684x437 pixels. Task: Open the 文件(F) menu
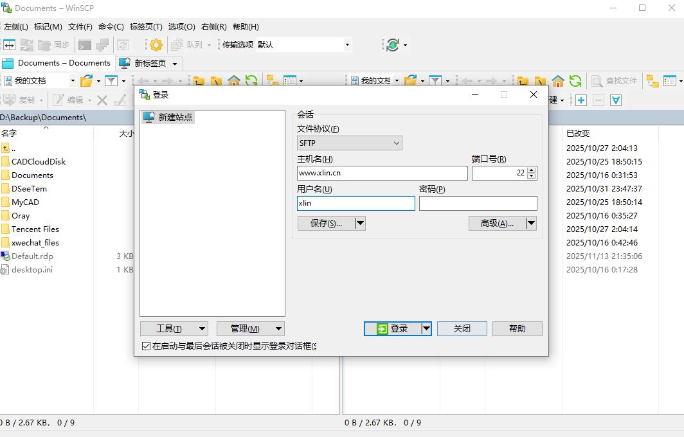(80, 27)
